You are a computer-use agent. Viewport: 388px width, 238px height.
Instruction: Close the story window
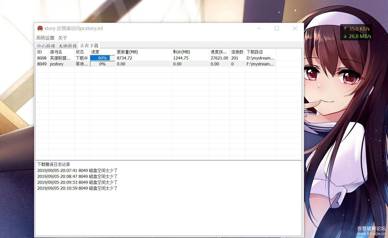click(295, 28)
